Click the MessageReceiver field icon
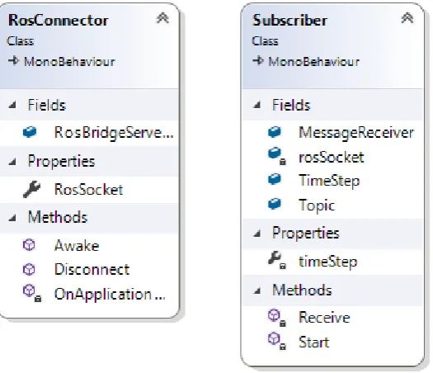The height and width of the screenshot is (373, 433). pyautogui.click(x=275, y=132)
